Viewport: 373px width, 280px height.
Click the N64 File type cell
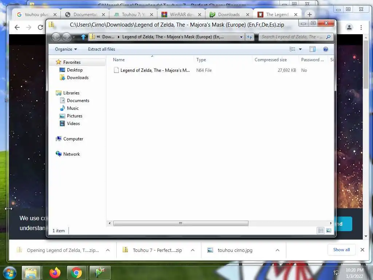click(x=204, y=70)
